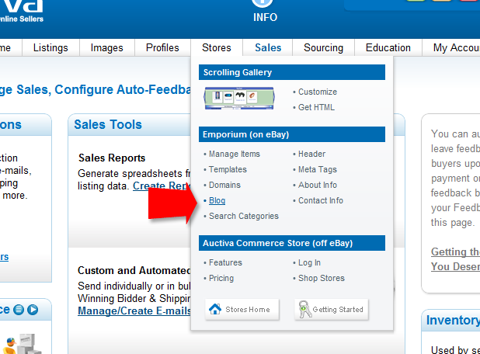Open Contact Info in Emporium menu

click(321, 201)
